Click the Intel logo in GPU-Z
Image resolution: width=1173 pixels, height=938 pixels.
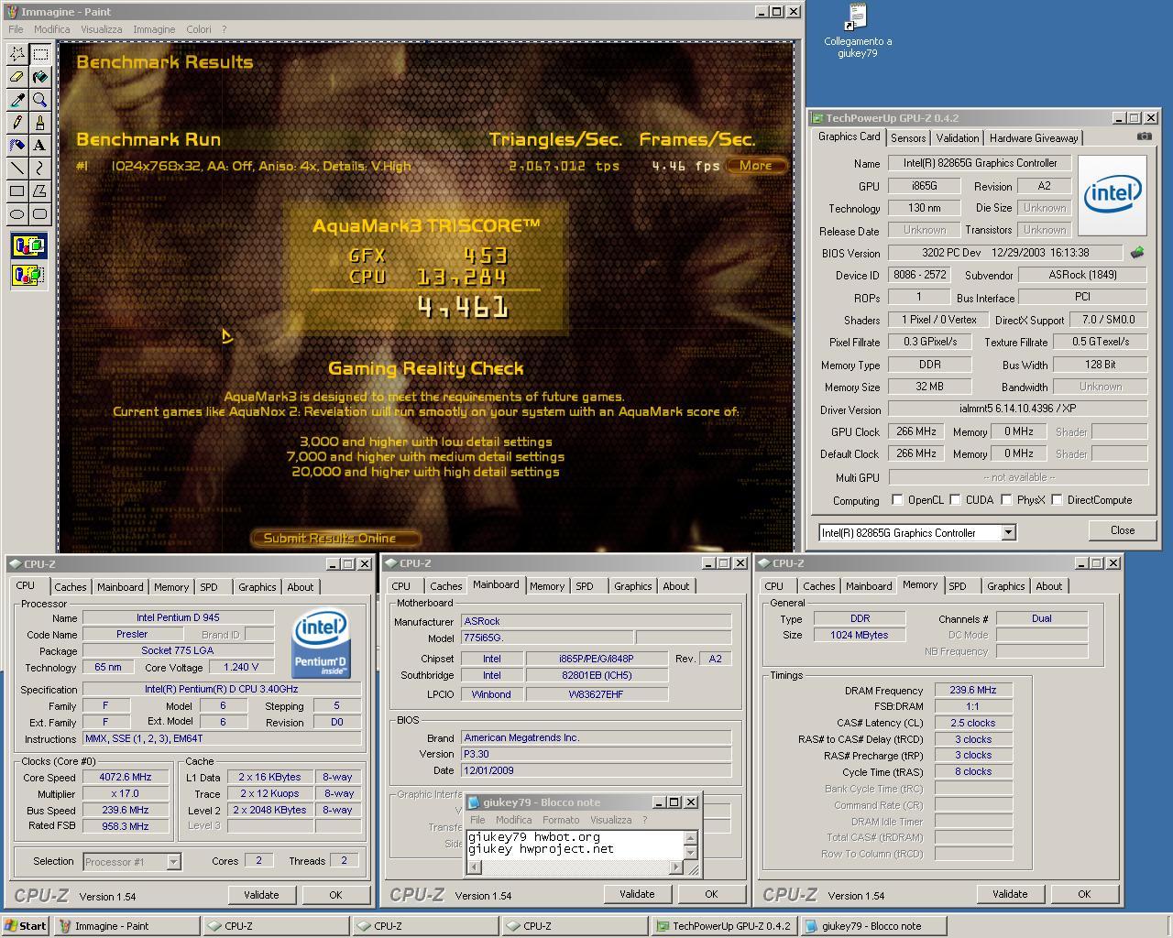[x=1113, y=195]
